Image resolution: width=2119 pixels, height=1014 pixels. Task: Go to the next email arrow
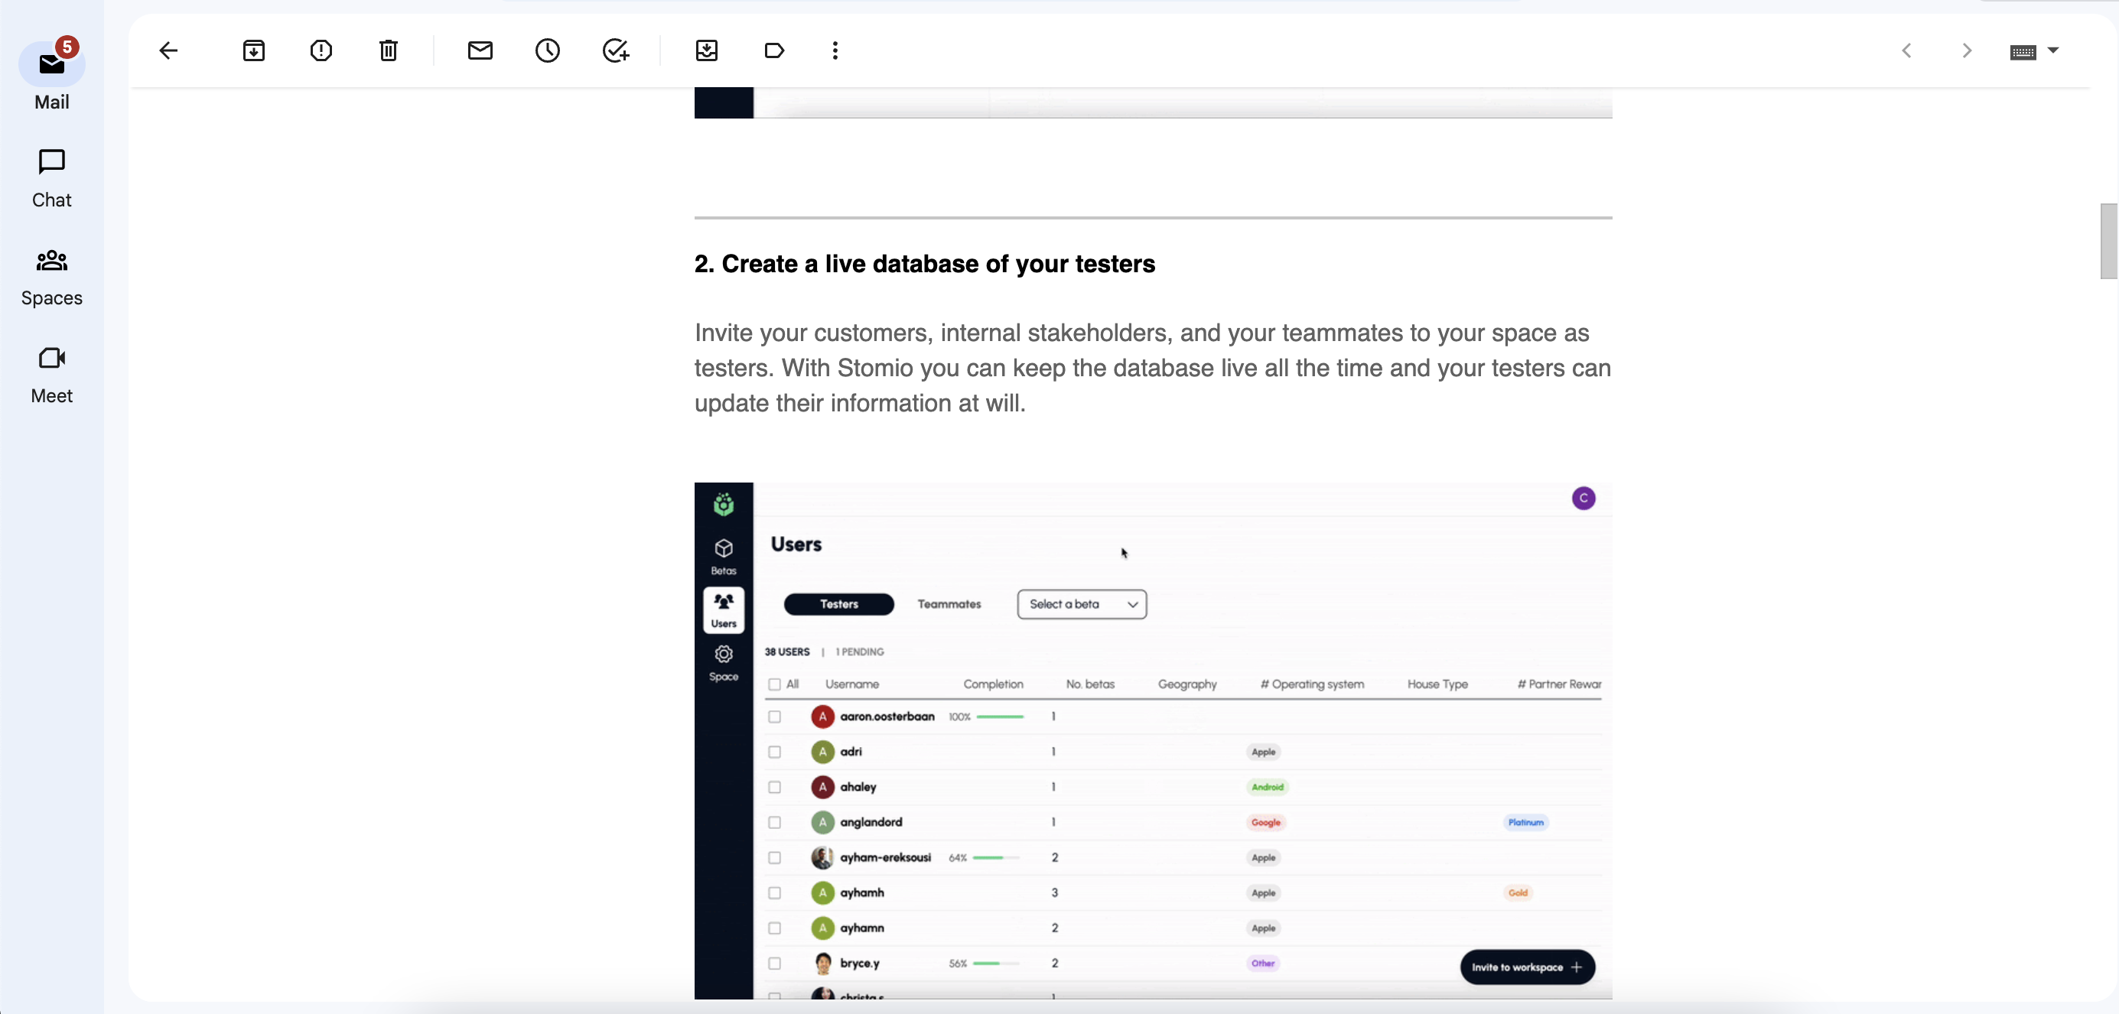click(1966, 51)
